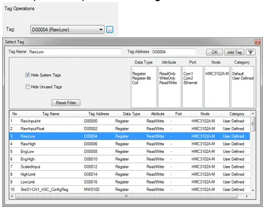
Task: Select User Defined in Category filter list
Action: pyautogui.click(x=243, y=78)
